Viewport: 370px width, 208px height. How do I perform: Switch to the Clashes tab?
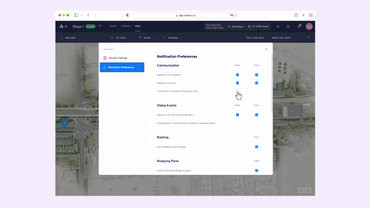(x=126, y=26)
